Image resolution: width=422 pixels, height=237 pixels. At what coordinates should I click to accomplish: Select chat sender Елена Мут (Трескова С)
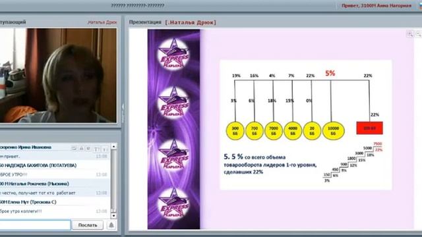click(x=28, y=202)
